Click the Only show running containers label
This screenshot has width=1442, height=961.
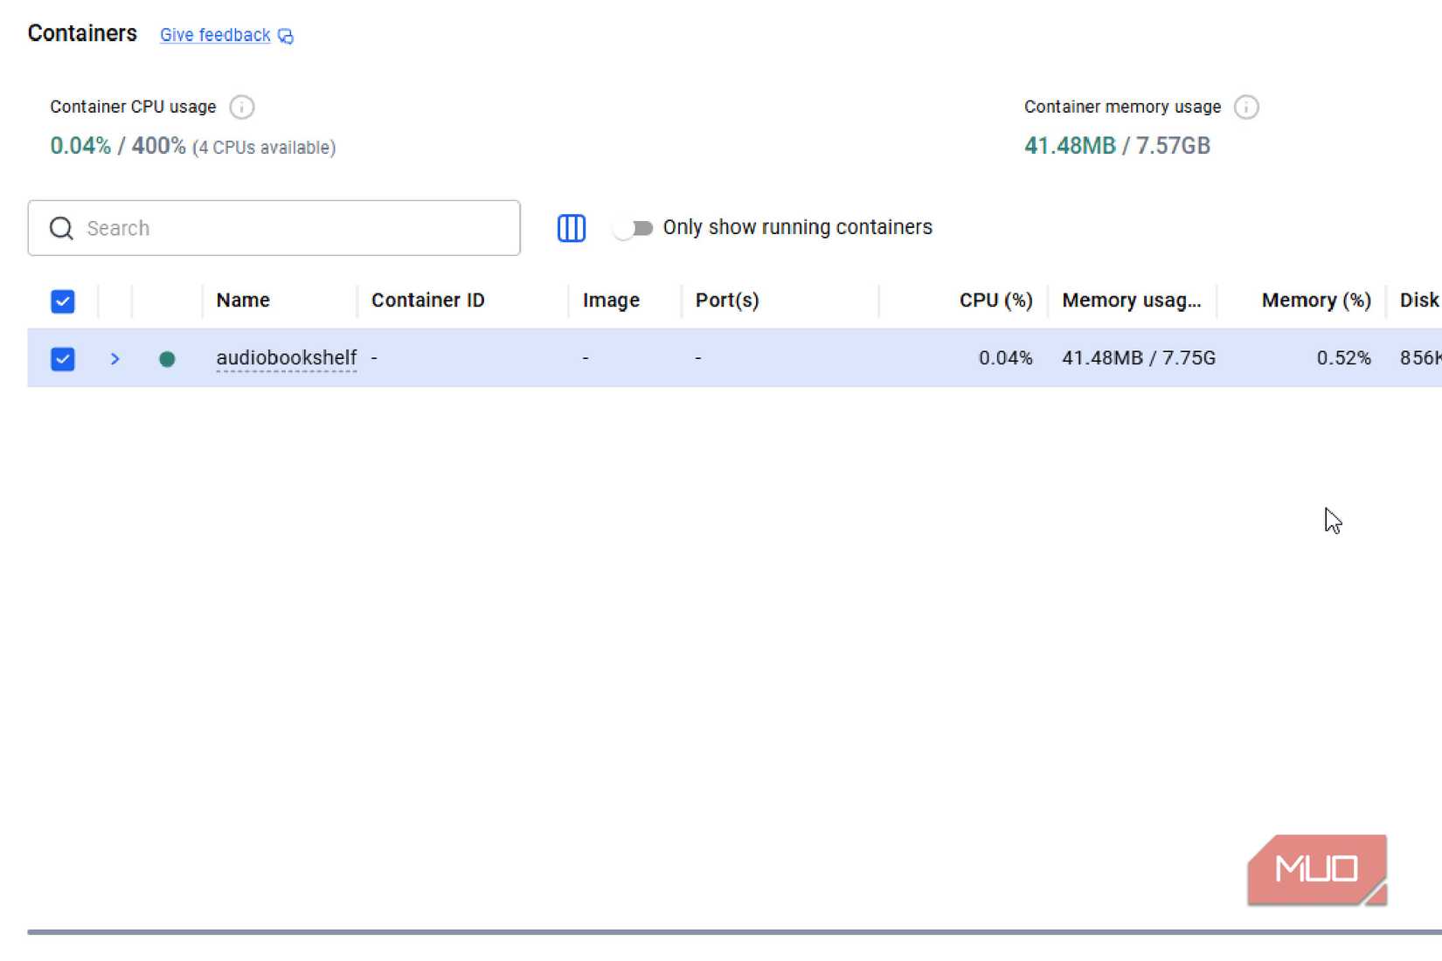[798, 227]
